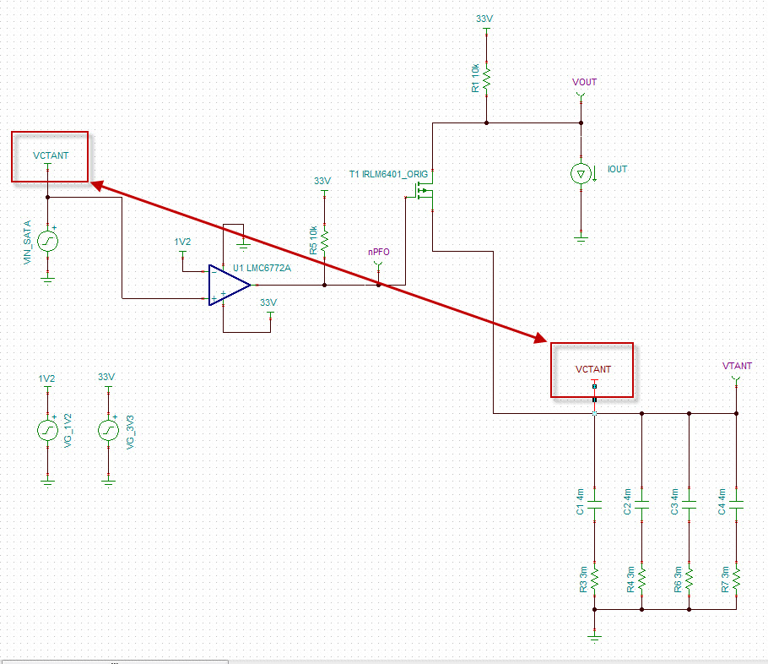Select the VG_1V2 voltage source symbol
The height and width of the screenshot is (664, 768).
(47, 431)
